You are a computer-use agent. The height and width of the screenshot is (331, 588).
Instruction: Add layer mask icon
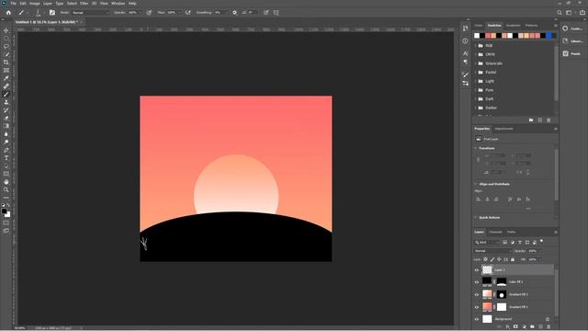(515, 327)
